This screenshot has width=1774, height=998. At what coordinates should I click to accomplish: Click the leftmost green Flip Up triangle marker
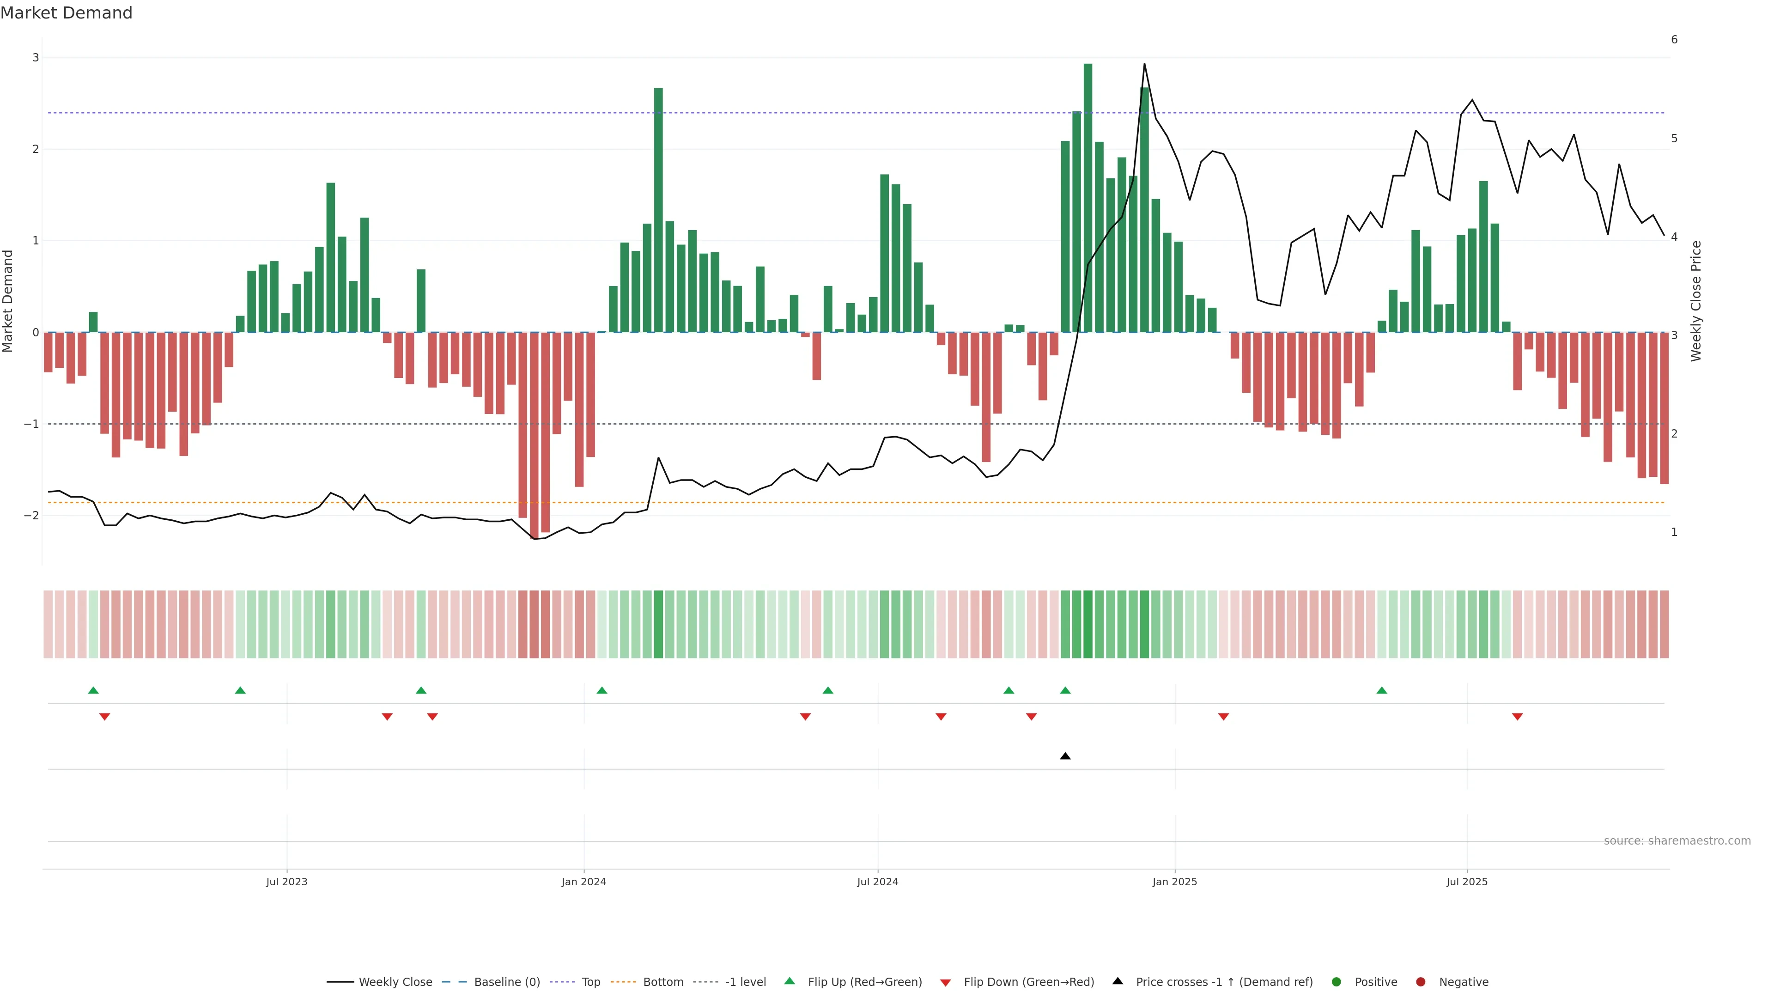point(93,690)
